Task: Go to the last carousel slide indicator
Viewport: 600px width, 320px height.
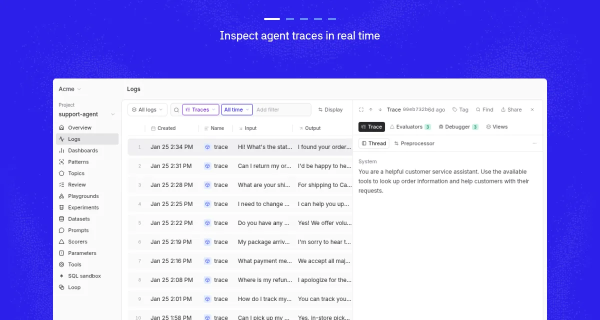Action: coord(332,19)
